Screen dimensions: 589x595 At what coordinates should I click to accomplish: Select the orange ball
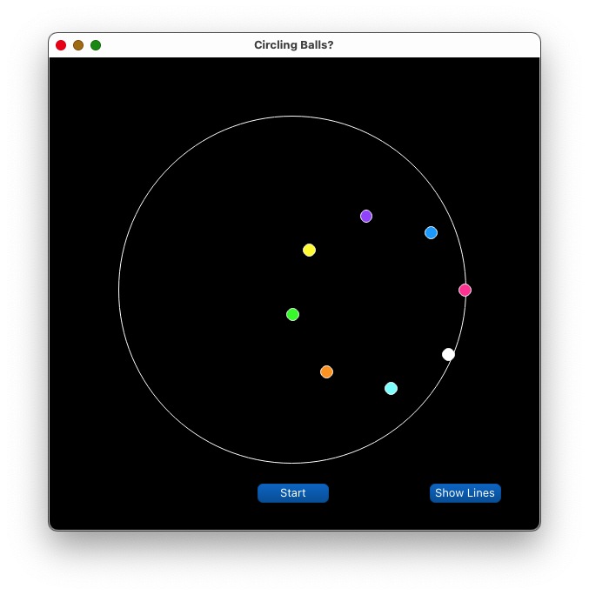coord(326,372)
